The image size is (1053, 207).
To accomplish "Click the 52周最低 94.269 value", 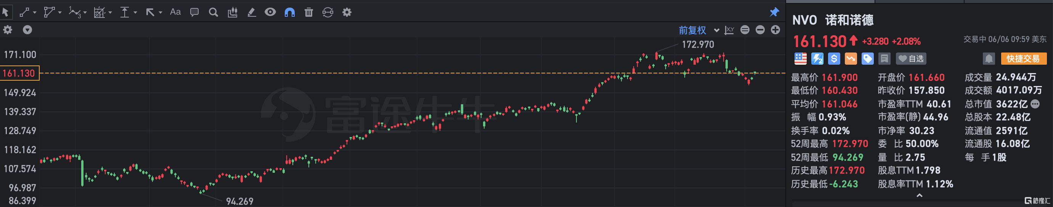I will click(848, 158).
